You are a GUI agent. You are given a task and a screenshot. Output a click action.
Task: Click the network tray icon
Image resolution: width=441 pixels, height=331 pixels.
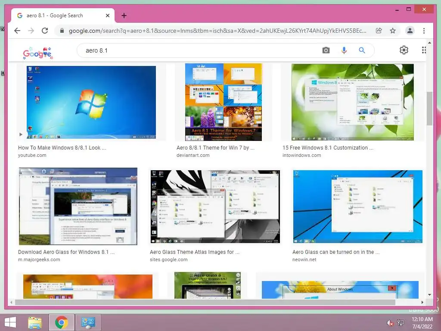pyautogui.click(x=401, y=323)
